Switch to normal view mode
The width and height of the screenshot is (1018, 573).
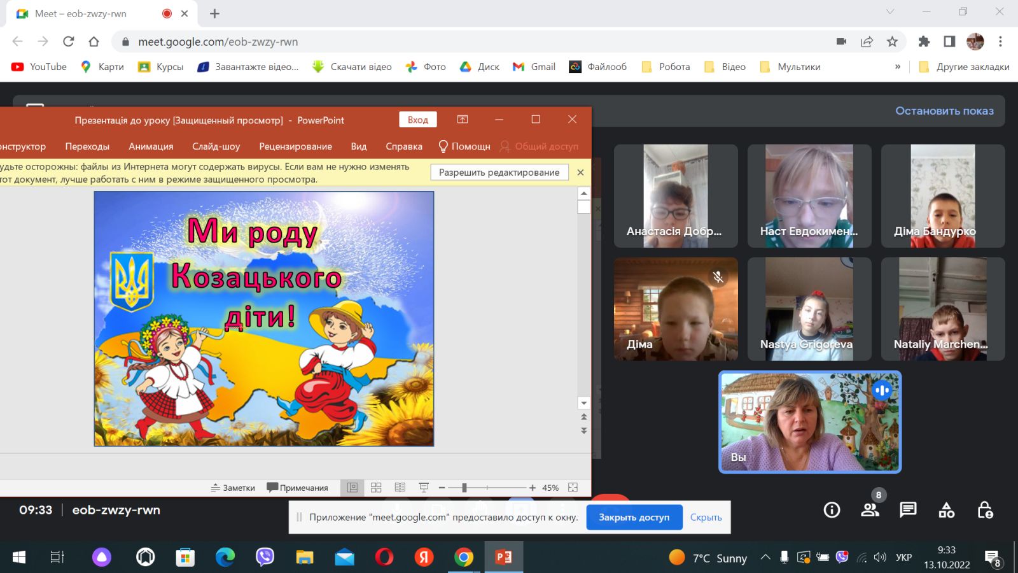[x=352, y=488]
